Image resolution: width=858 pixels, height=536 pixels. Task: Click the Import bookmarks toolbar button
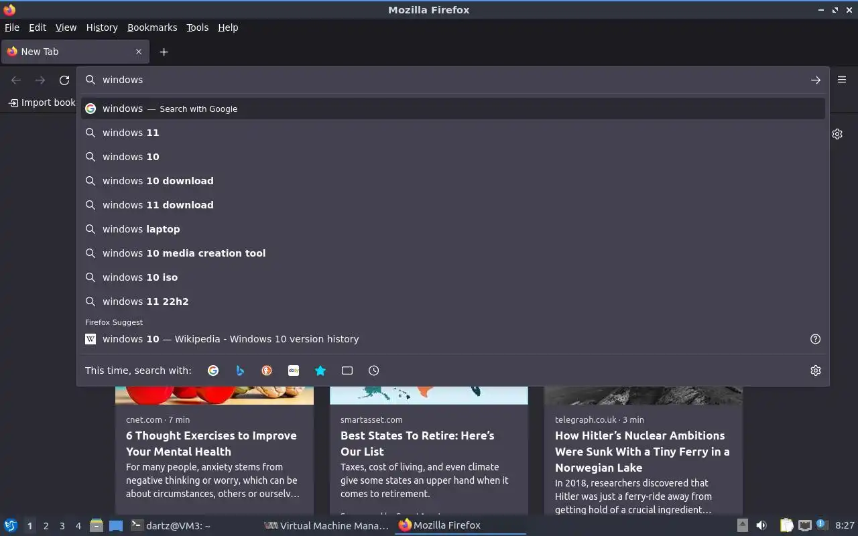(x=42, y=103)
